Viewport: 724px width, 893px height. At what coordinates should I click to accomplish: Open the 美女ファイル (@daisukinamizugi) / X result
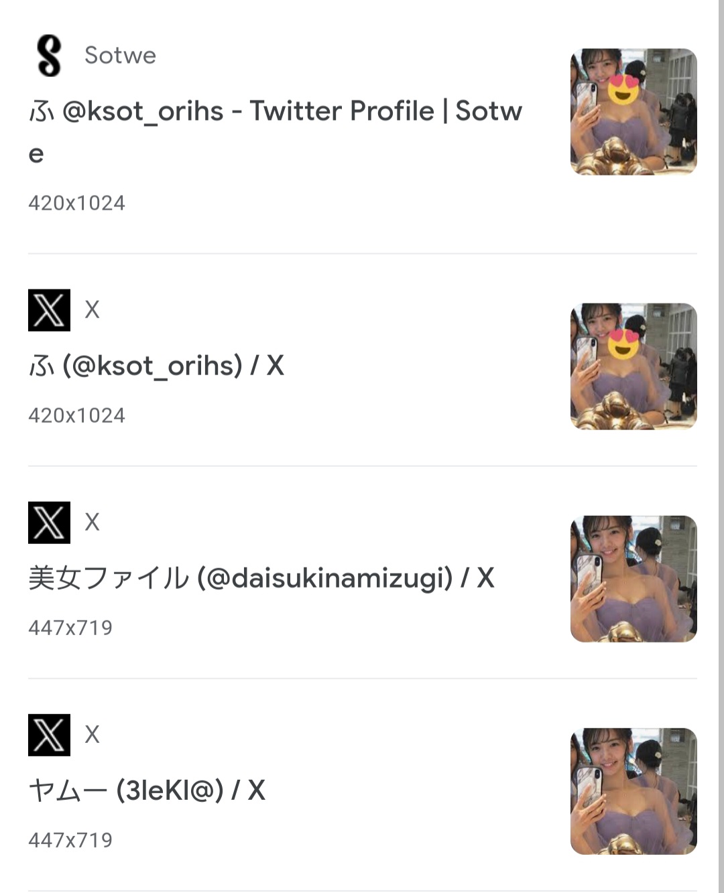[261, 578]
